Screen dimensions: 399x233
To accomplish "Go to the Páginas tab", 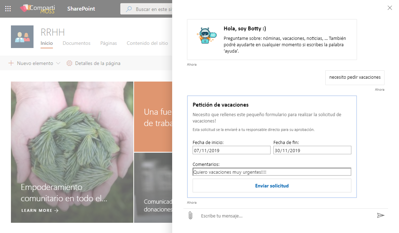I will [x=108, y=43].
